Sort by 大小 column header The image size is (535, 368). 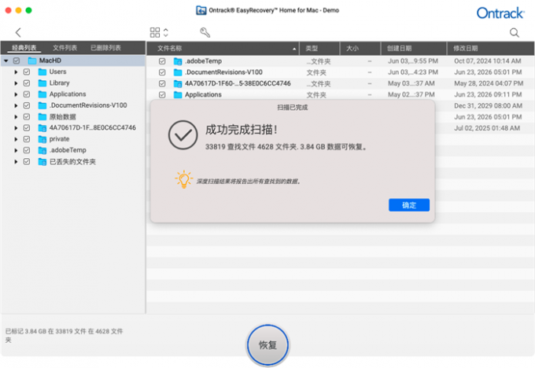click(360, 49)
